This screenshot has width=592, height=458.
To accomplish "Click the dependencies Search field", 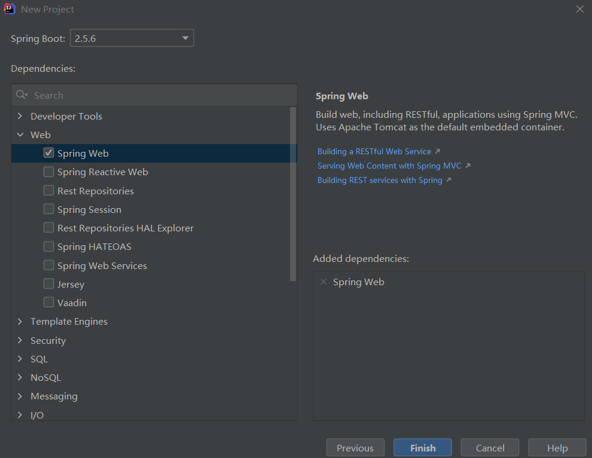I will pyautogui.click(x=154, y=95).
